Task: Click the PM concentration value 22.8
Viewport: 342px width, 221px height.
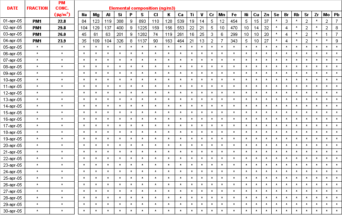Action: (x=62, y=21)
